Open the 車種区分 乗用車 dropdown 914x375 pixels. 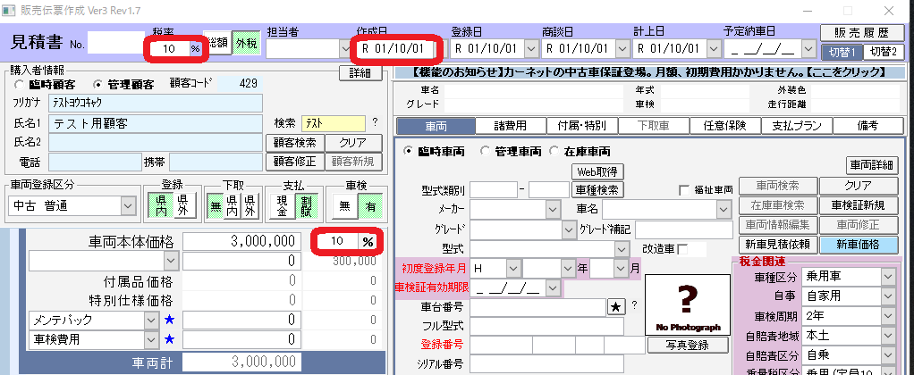click(888, 277)
